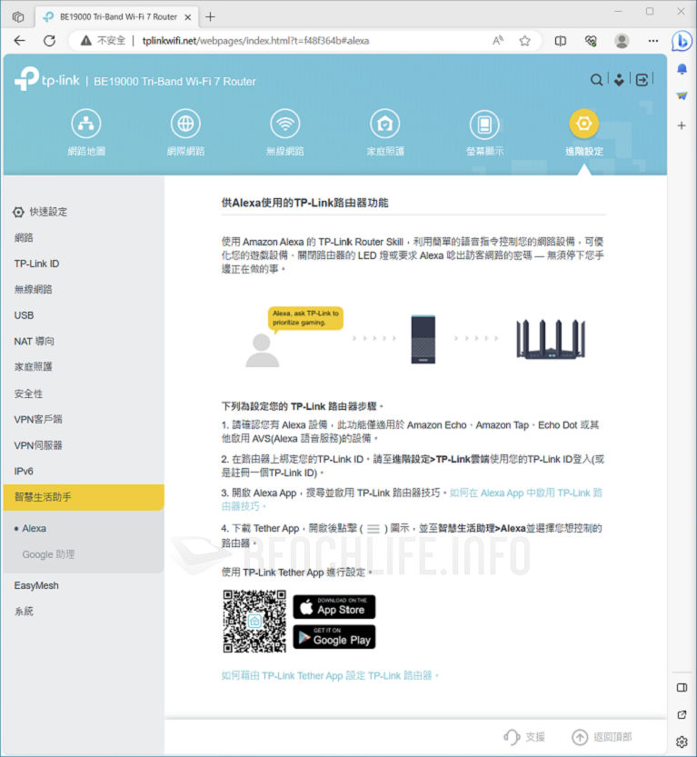Open the split screen browser icon
Screen dimensions: 697x757
click(x=561, y=41)
